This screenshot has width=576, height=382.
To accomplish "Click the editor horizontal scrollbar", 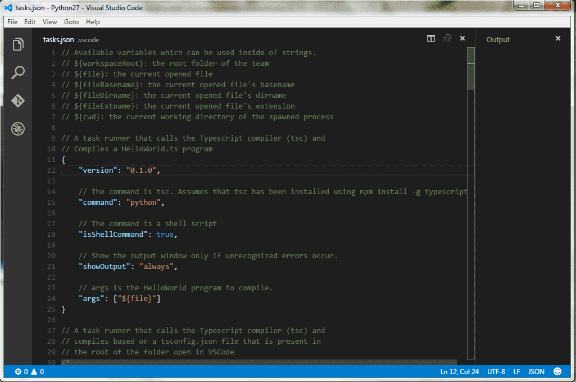I will 259,362.
